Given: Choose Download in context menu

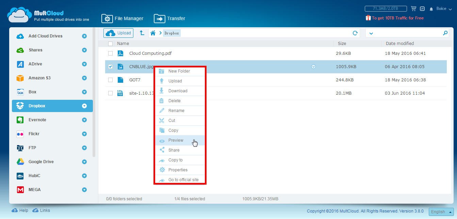Looking at the screenshot, I should click(180, 91).
